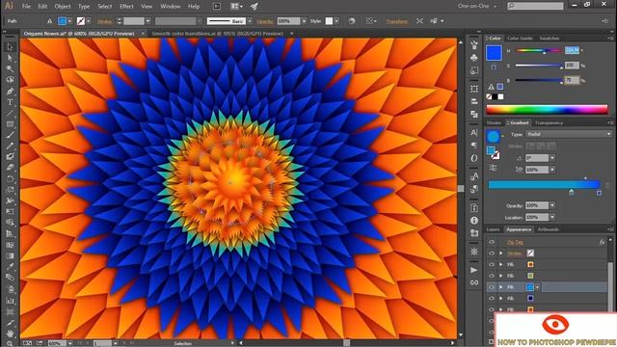Open the Effect menu
The height and width of the screenshot is (347, 617).
point(126,7)
